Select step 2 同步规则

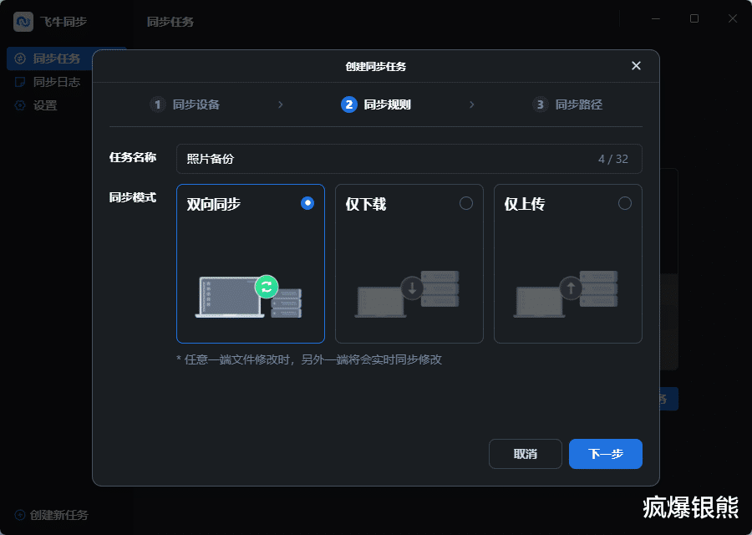pyautogui.click(x=376, y=104)
